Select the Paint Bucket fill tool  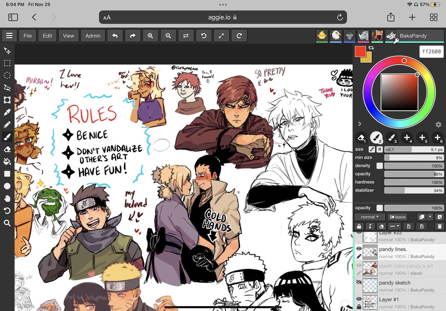7,161
